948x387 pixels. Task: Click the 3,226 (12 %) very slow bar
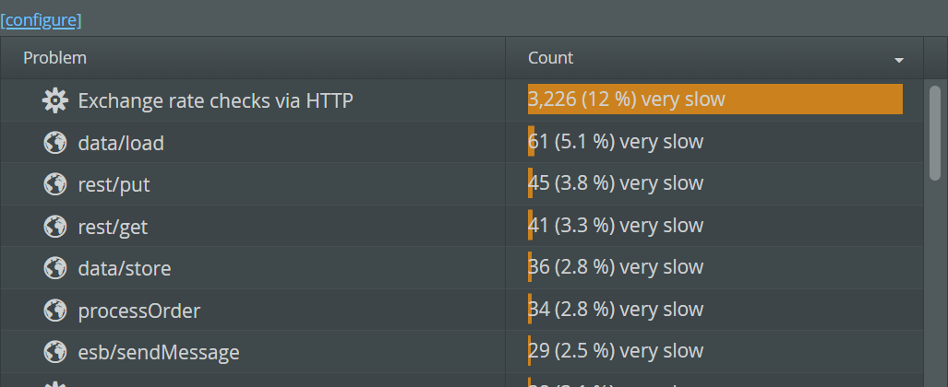715,99
